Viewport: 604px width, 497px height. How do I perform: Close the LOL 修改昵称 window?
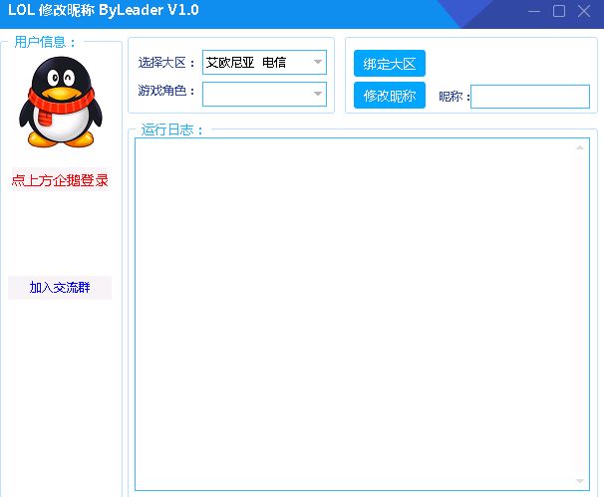(x=584, y=11)
